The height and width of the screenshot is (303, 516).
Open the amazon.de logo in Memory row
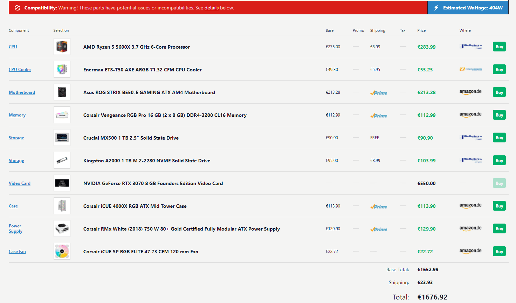(x=470, y=115)
